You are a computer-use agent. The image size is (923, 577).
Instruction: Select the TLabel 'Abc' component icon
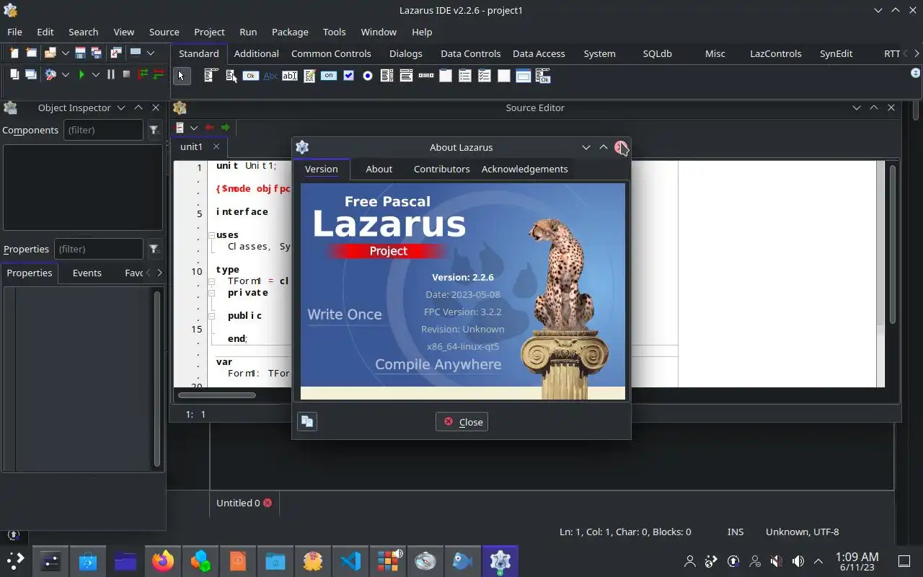[x=270, y=76]
